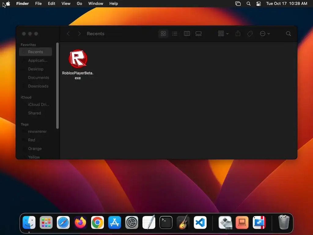Click the Share icon in Finder toolbar
Image resolution: width=313 pixels, height=235 pixels.
pos(238,34)
